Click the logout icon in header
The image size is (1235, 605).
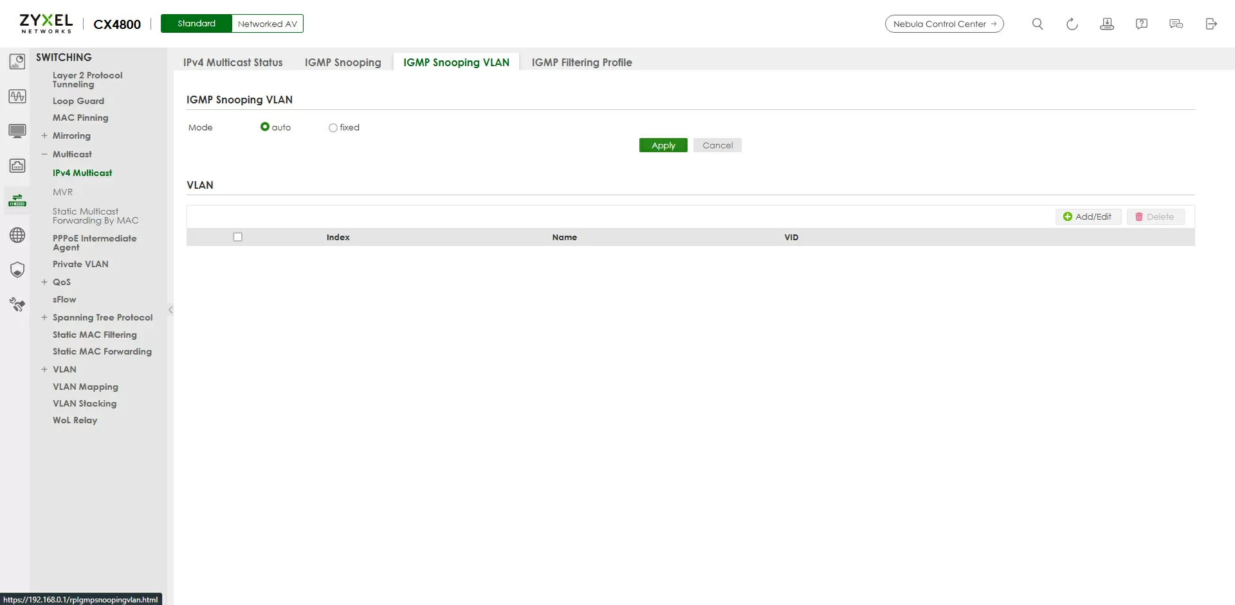click(1211, 24)
